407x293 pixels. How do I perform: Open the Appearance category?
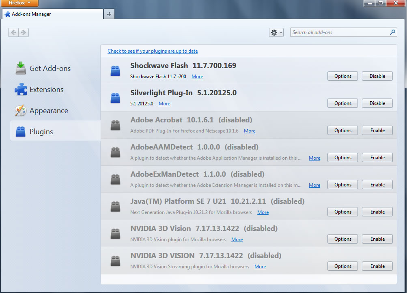pyautogui.click(x=48, y=111)
